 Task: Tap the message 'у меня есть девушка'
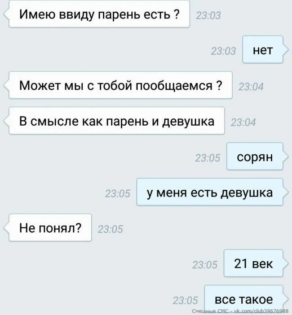(210, 192)
